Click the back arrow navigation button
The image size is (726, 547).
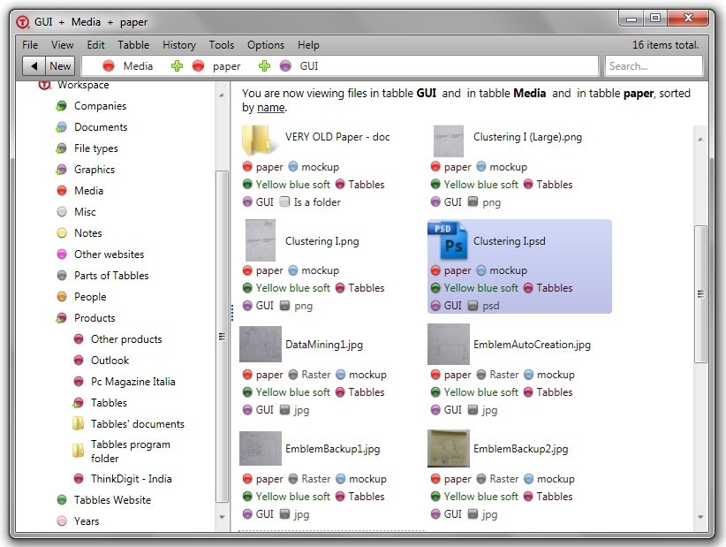[x=34, y=66]
